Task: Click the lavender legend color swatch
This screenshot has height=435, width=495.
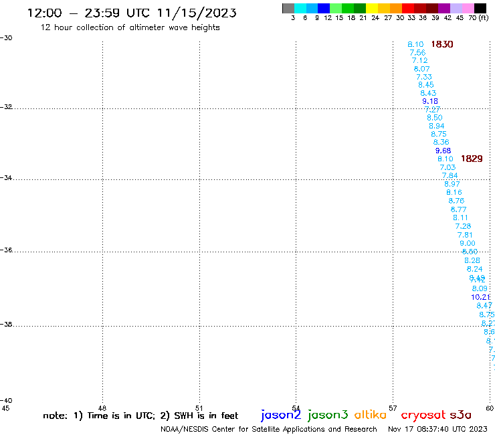Action: click(x=456, y=8)
